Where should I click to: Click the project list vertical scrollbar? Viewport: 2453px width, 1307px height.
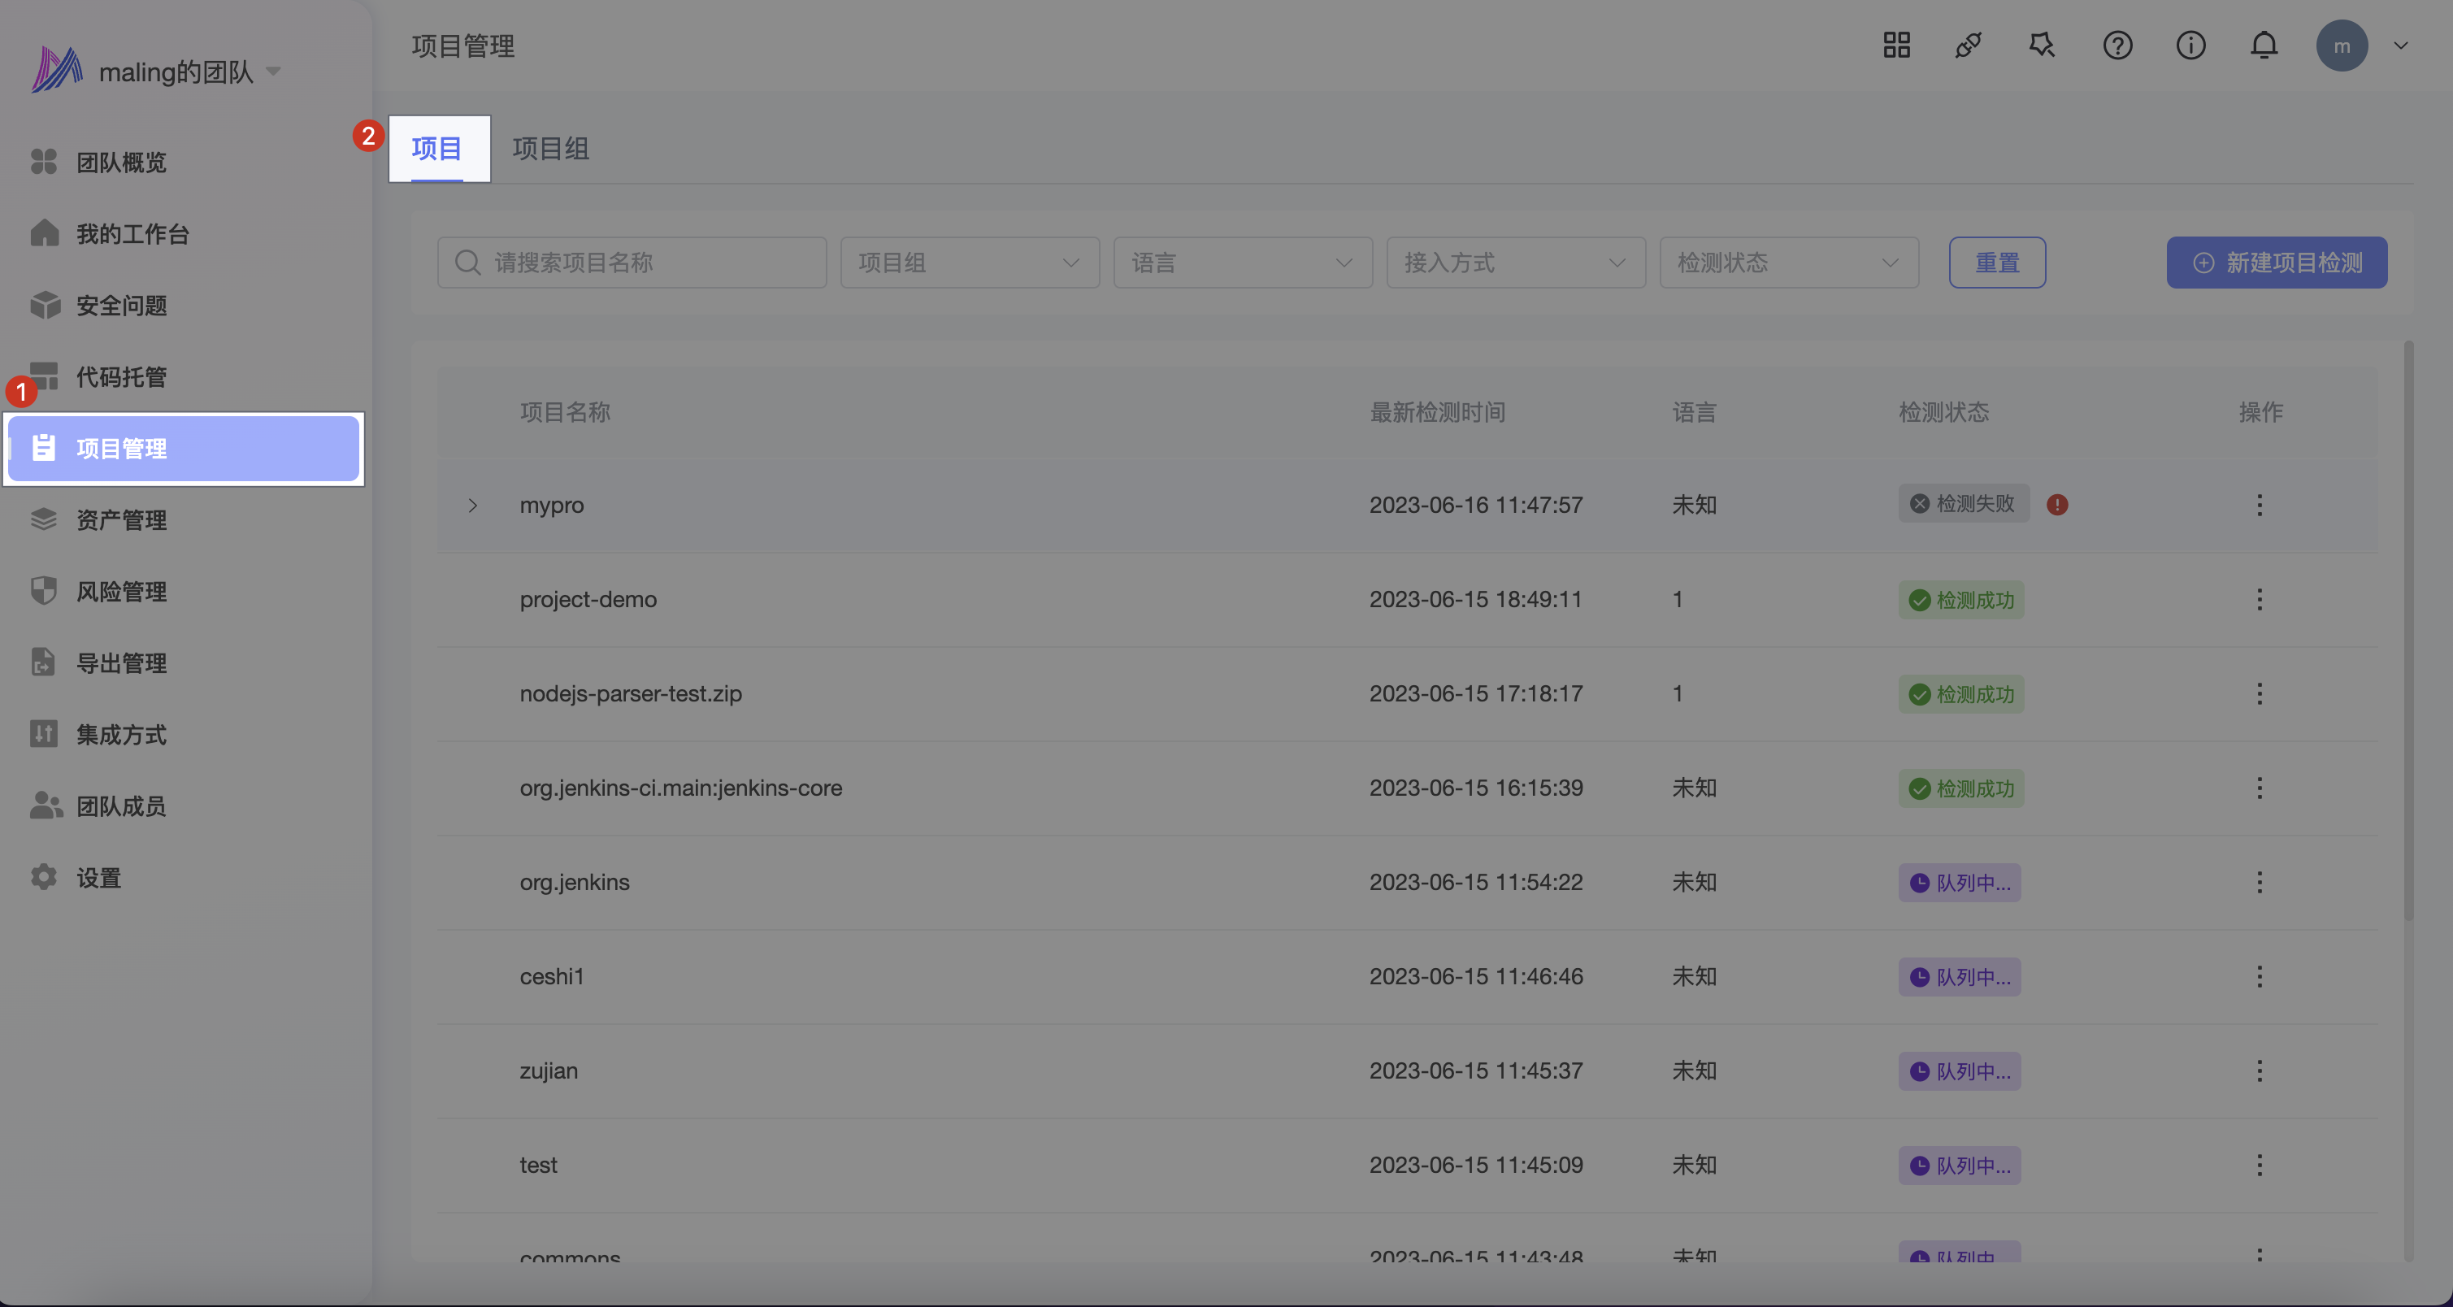[2408, 628]
